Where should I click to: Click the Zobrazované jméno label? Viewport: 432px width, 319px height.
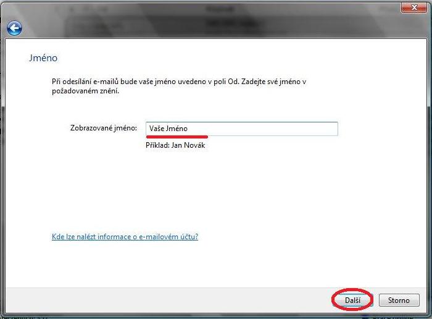pyautogui.click(x=103, y=128)
